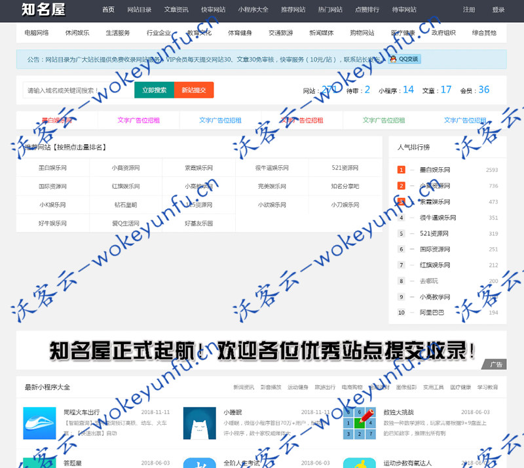Filter mini programs by 实用工具
This screenshot has height=468, width=524.
point(433,387)
